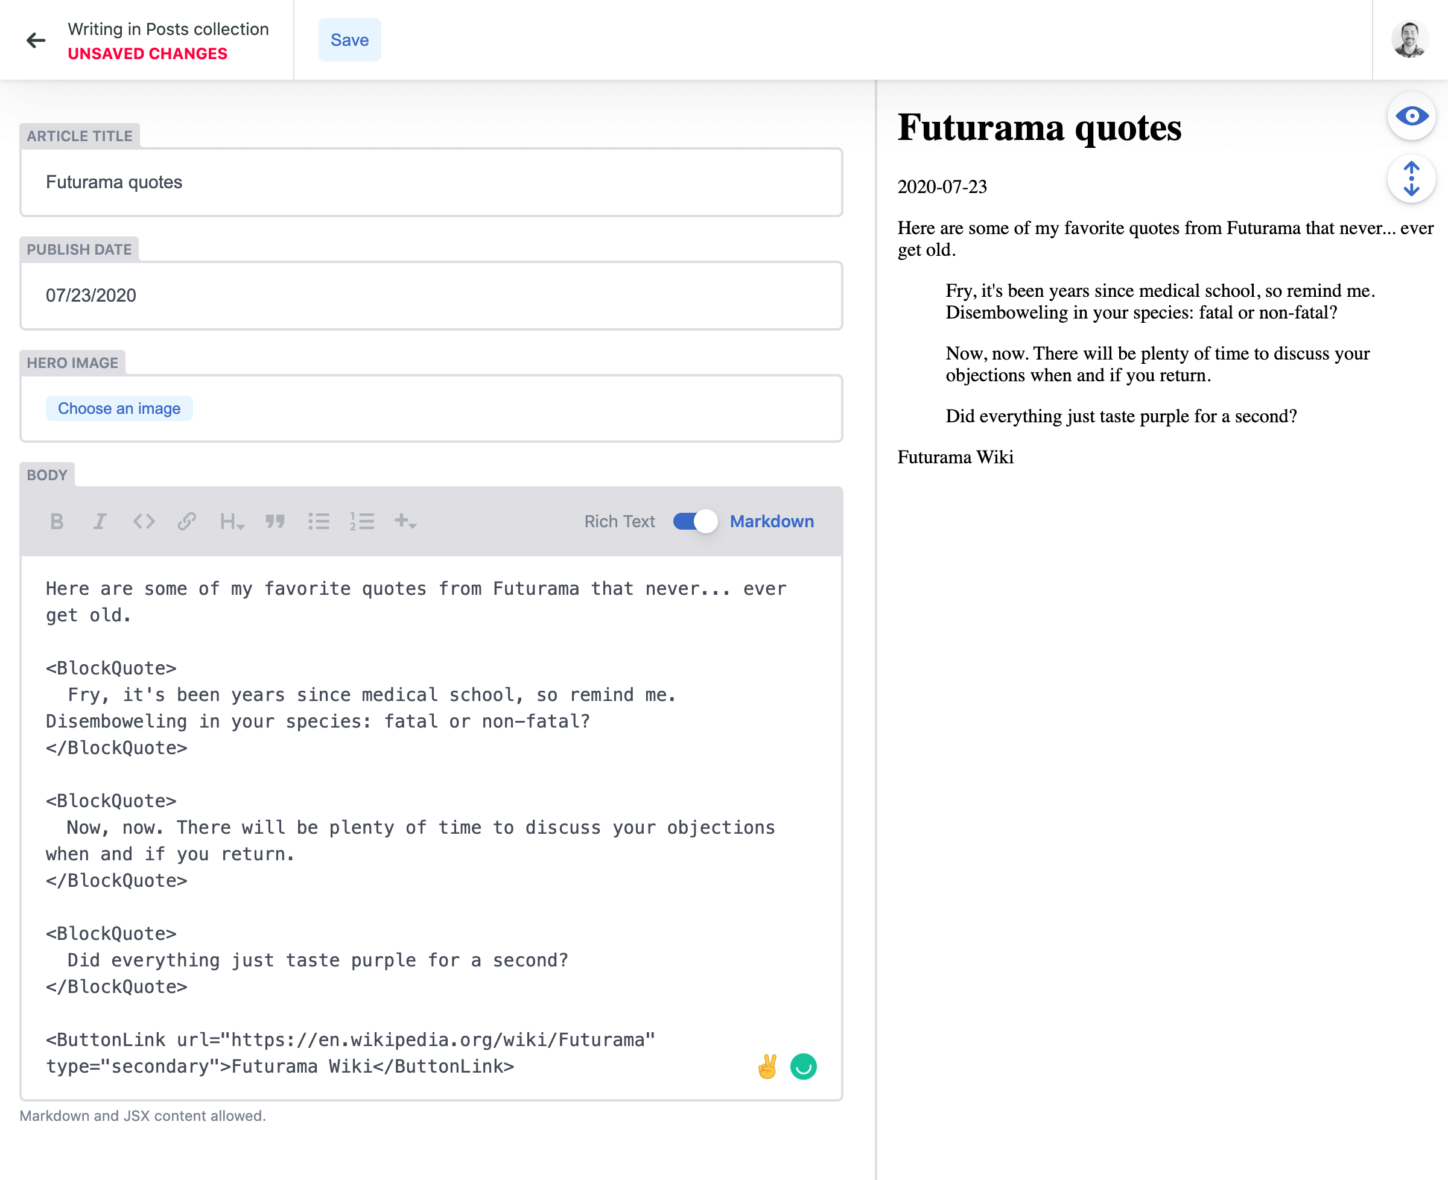Insert a hyperlink using the link icon
Screen dimensions: 1448x1180
click(x=187, y=521)
